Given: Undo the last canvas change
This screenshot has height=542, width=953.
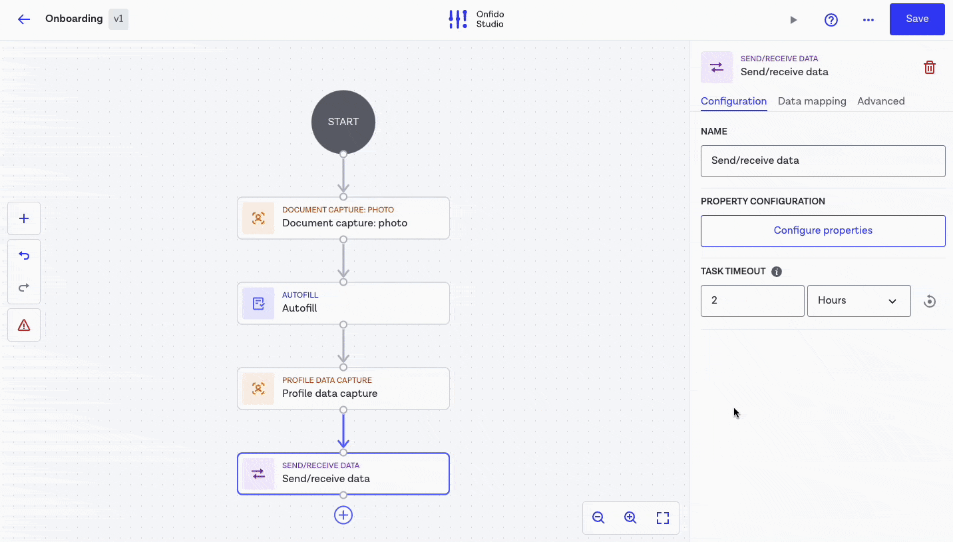Looking at the screenshot, I should [x=24, y=256].
